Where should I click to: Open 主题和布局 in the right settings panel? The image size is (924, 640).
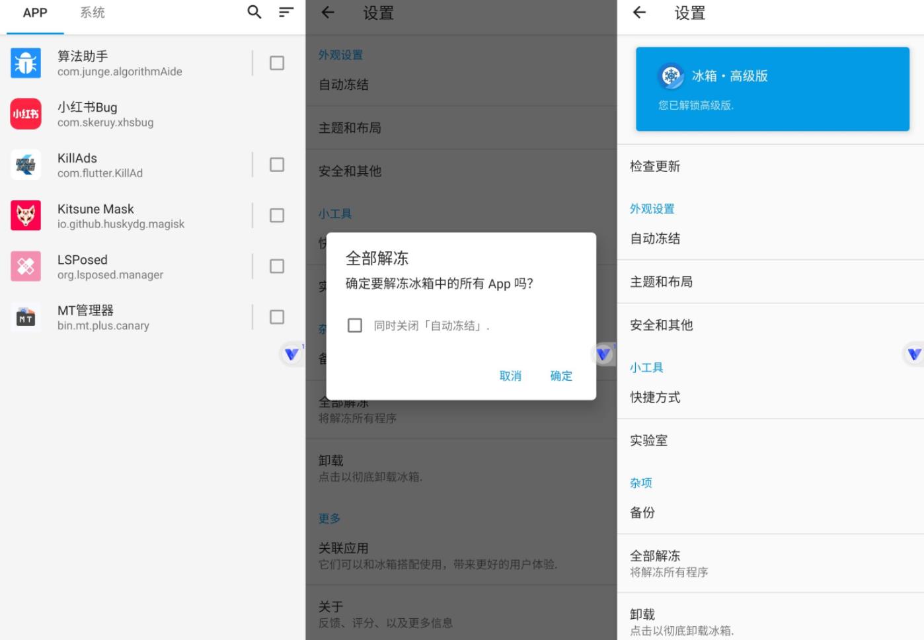coord(662,282)
